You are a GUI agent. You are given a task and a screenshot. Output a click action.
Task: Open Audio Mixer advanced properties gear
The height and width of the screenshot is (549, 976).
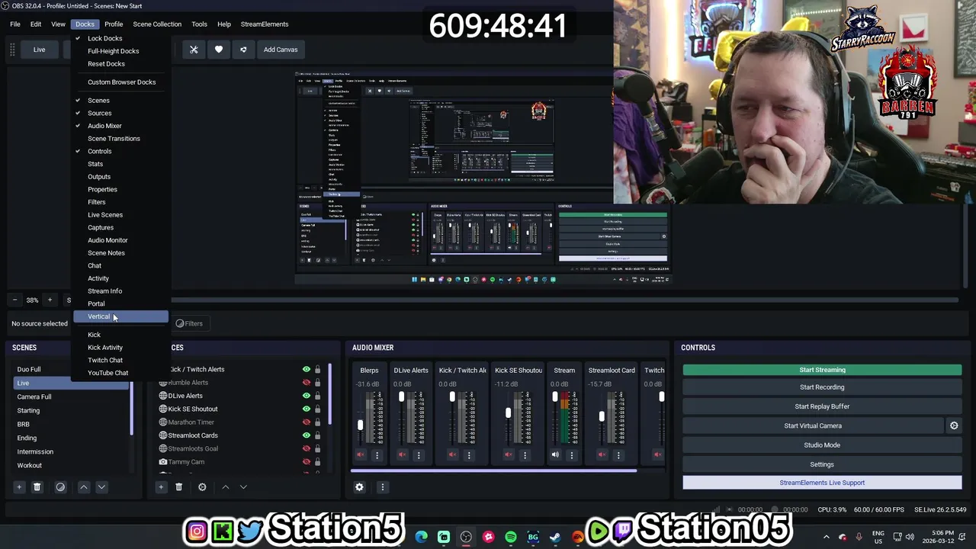(359, 487)
